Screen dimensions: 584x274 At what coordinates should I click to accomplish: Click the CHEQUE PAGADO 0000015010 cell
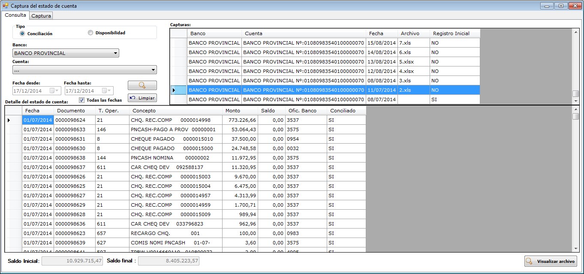175,139
